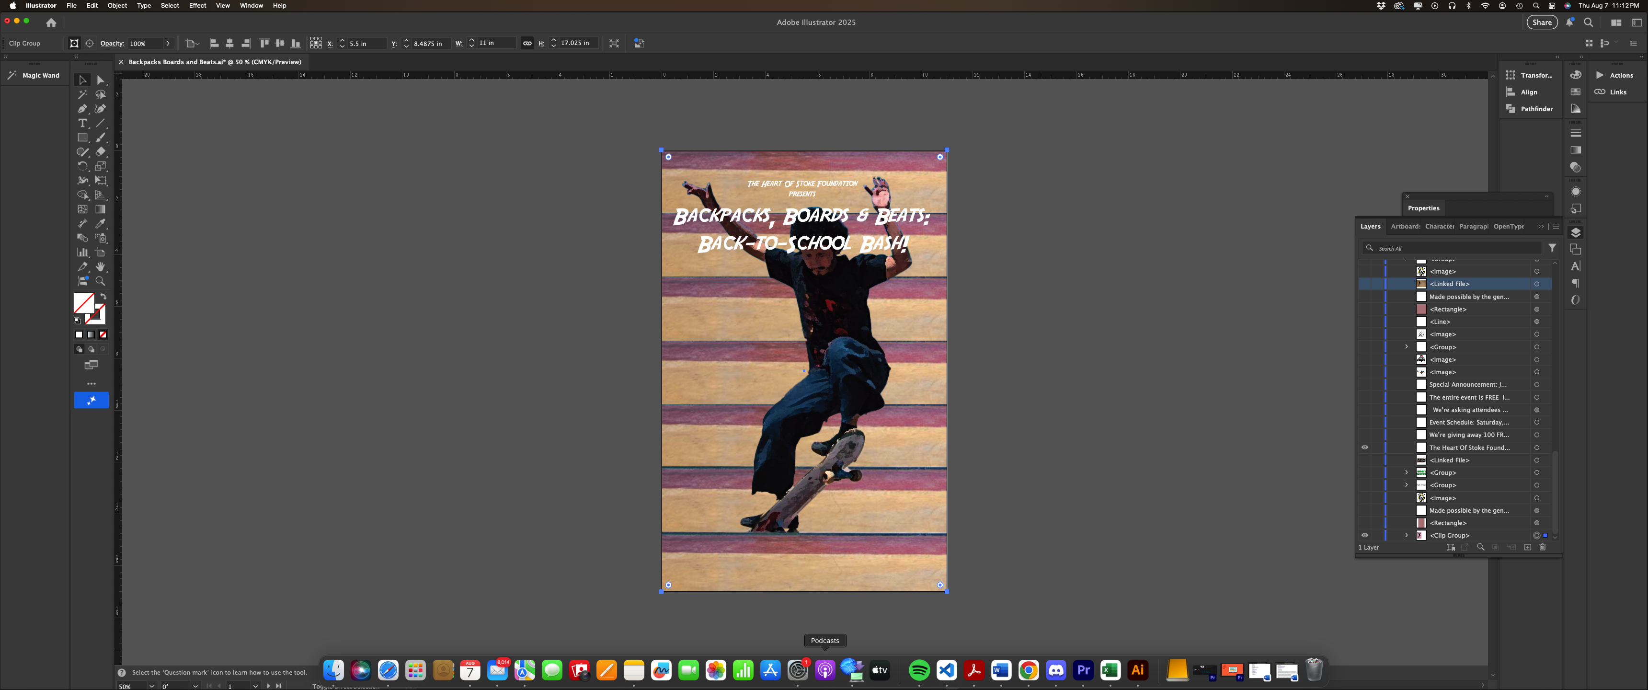This screenshot has height=690, width=1648.
Task: Hide the Clip Group layer eye
Action: [x=1364, y=535]
